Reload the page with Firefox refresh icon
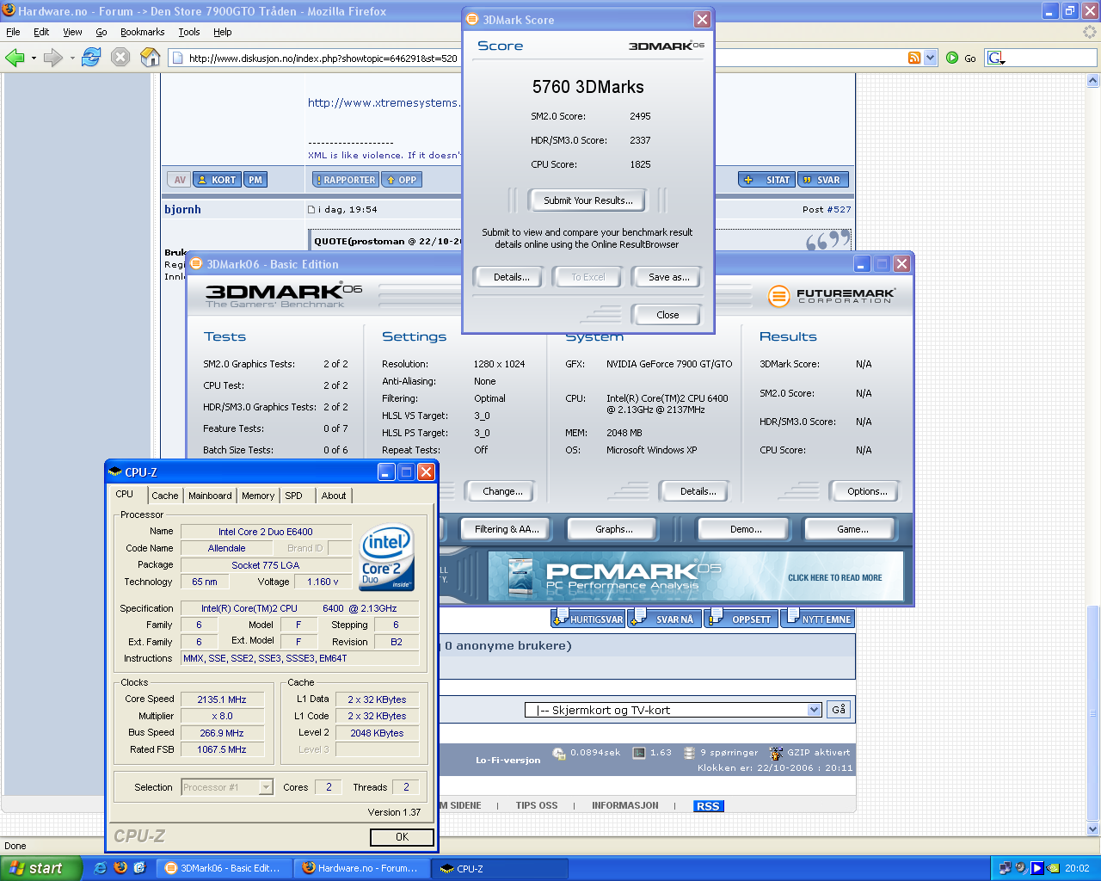This screenshot has height=881, width=1101. (x=91, y=58)
